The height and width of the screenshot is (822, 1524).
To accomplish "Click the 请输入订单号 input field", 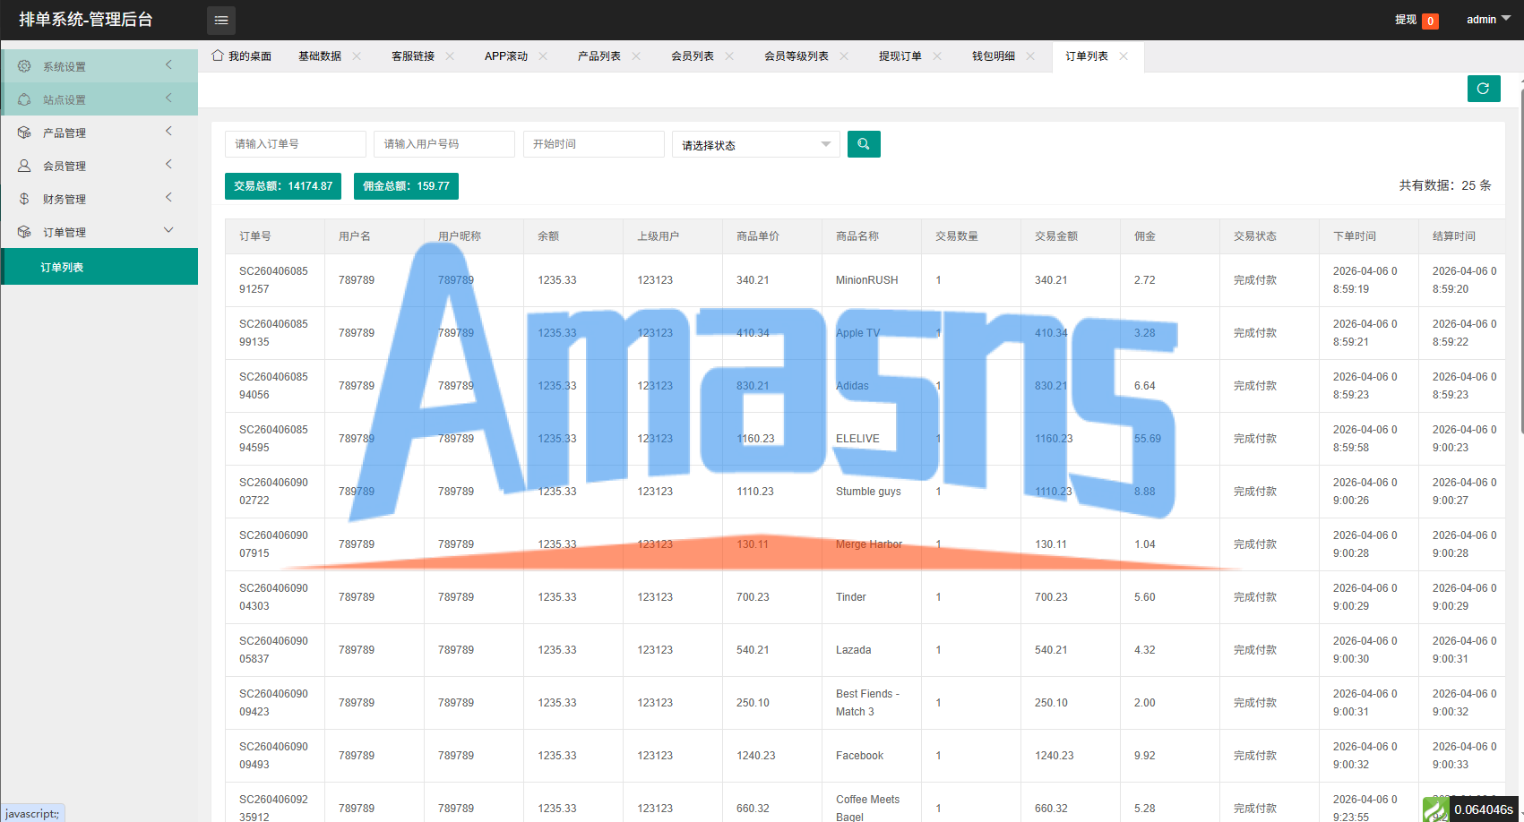I will [x=296, y=144].
